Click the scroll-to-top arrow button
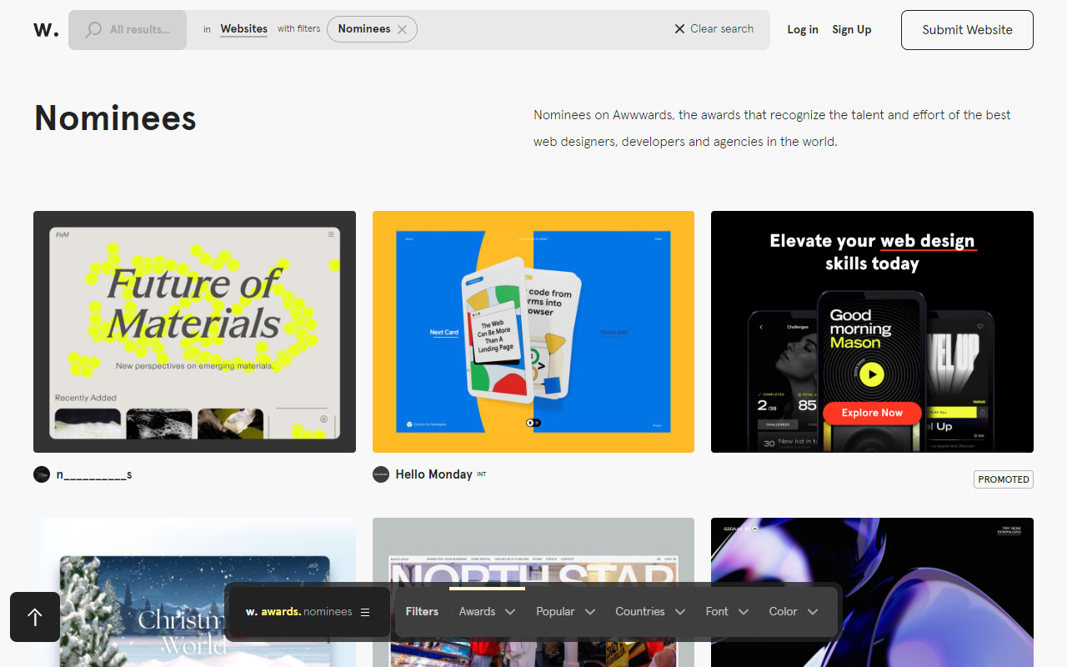The height and width of the screenshot is (667, 1067). pyautogui.click(x=34, y=617)
